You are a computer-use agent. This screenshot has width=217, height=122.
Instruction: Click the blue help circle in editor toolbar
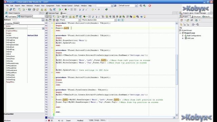coord(141,17)
